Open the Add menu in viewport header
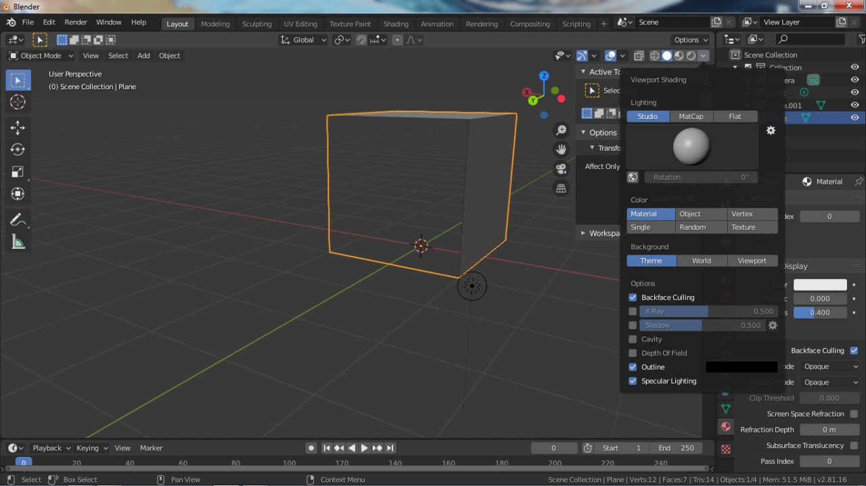This screenshot has width=866, height=486. tap(143, 55)
